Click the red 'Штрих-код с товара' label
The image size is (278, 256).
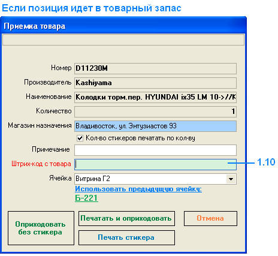[x=41, y=164]
